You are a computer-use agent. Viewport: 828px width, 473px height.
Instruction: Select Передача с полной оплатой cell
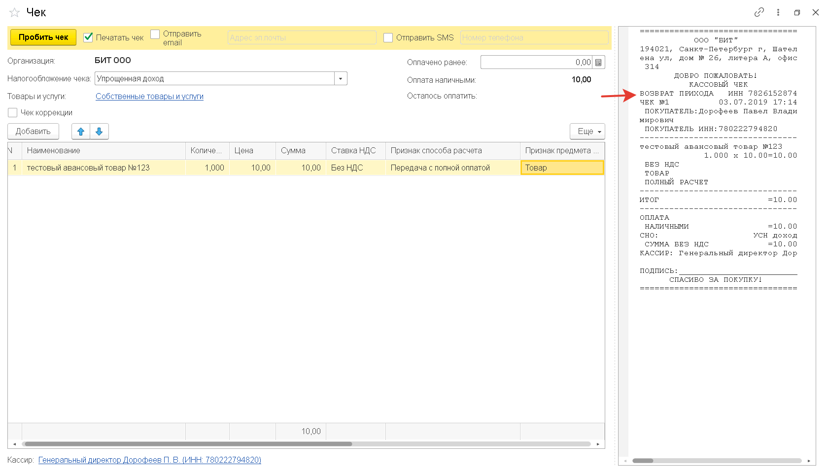click(453, 168)
